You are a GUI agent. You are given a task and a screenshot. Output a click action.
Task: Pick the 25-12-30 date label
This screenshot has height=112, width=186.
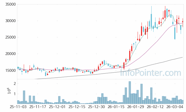(x=96, y=107)
